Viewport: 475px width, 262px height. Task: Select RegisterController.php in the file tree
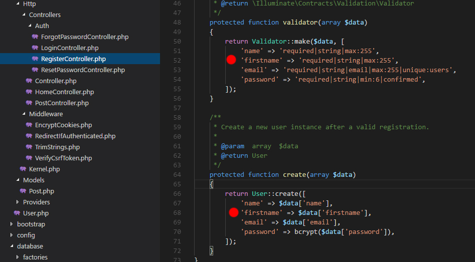click(73, 59)
